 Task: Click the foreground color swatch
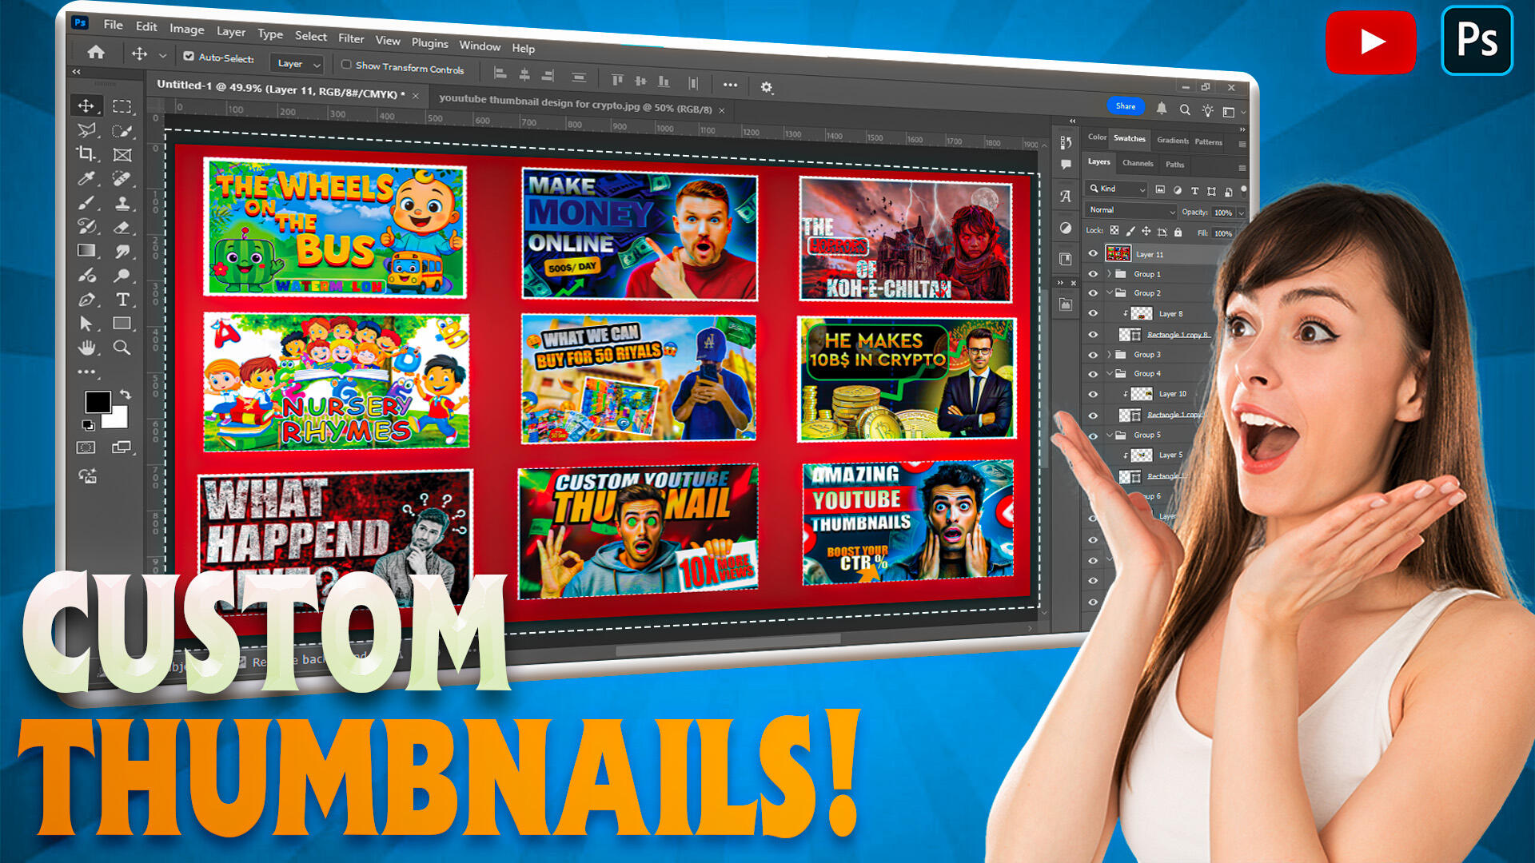coord(98,401)
